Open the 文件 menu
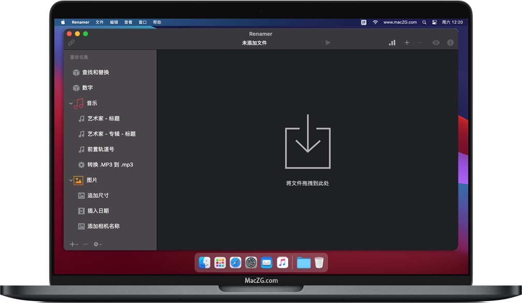522x303 pixels. [99, 22]
